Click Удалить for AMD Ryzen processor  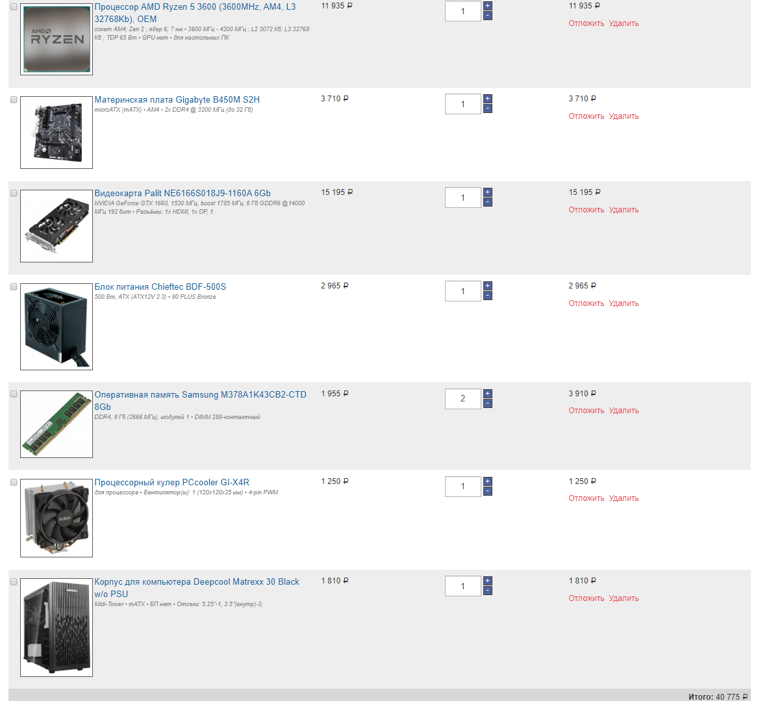tap(624, 23)
